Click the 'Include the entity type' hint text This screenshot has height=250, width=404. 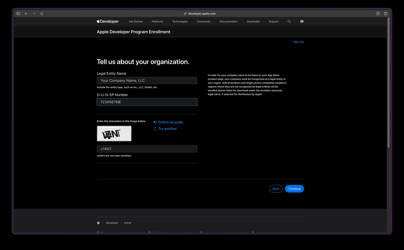pyautogui.click(x=127, y=87)
